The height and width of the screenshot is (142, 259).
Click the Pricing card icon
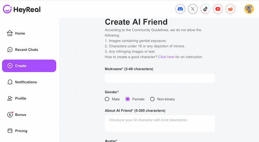(10, 131)
